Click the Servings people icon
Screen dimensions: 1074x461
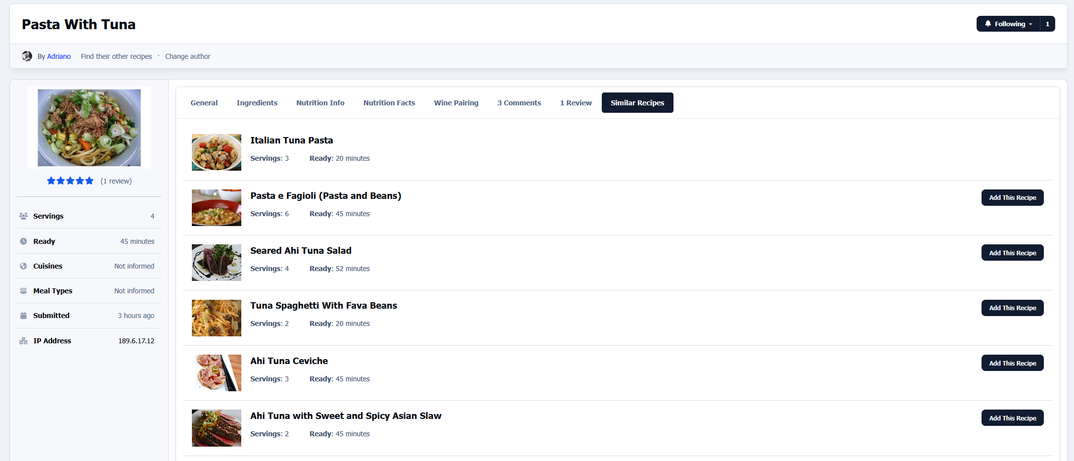(23, 216)
